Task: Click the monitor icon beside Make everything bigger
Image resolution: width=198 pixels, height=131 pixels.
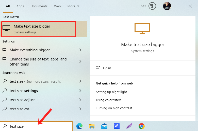Action: 5,50
